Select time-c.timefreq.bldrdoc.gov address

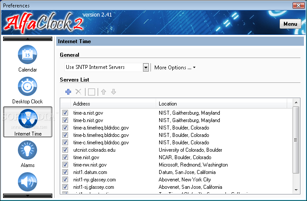[x=101, y=143]
